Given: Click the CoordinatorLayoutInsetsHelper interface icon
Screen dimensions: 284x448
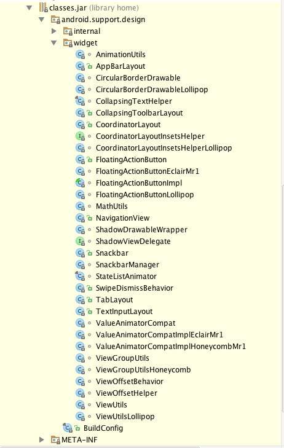Looking at the screenshot, I should tap(81, 136).
